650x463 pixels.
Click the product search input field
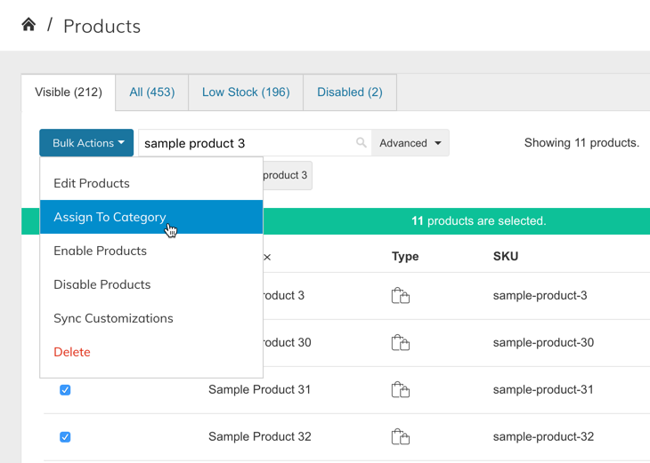click(x=245, y=143)
